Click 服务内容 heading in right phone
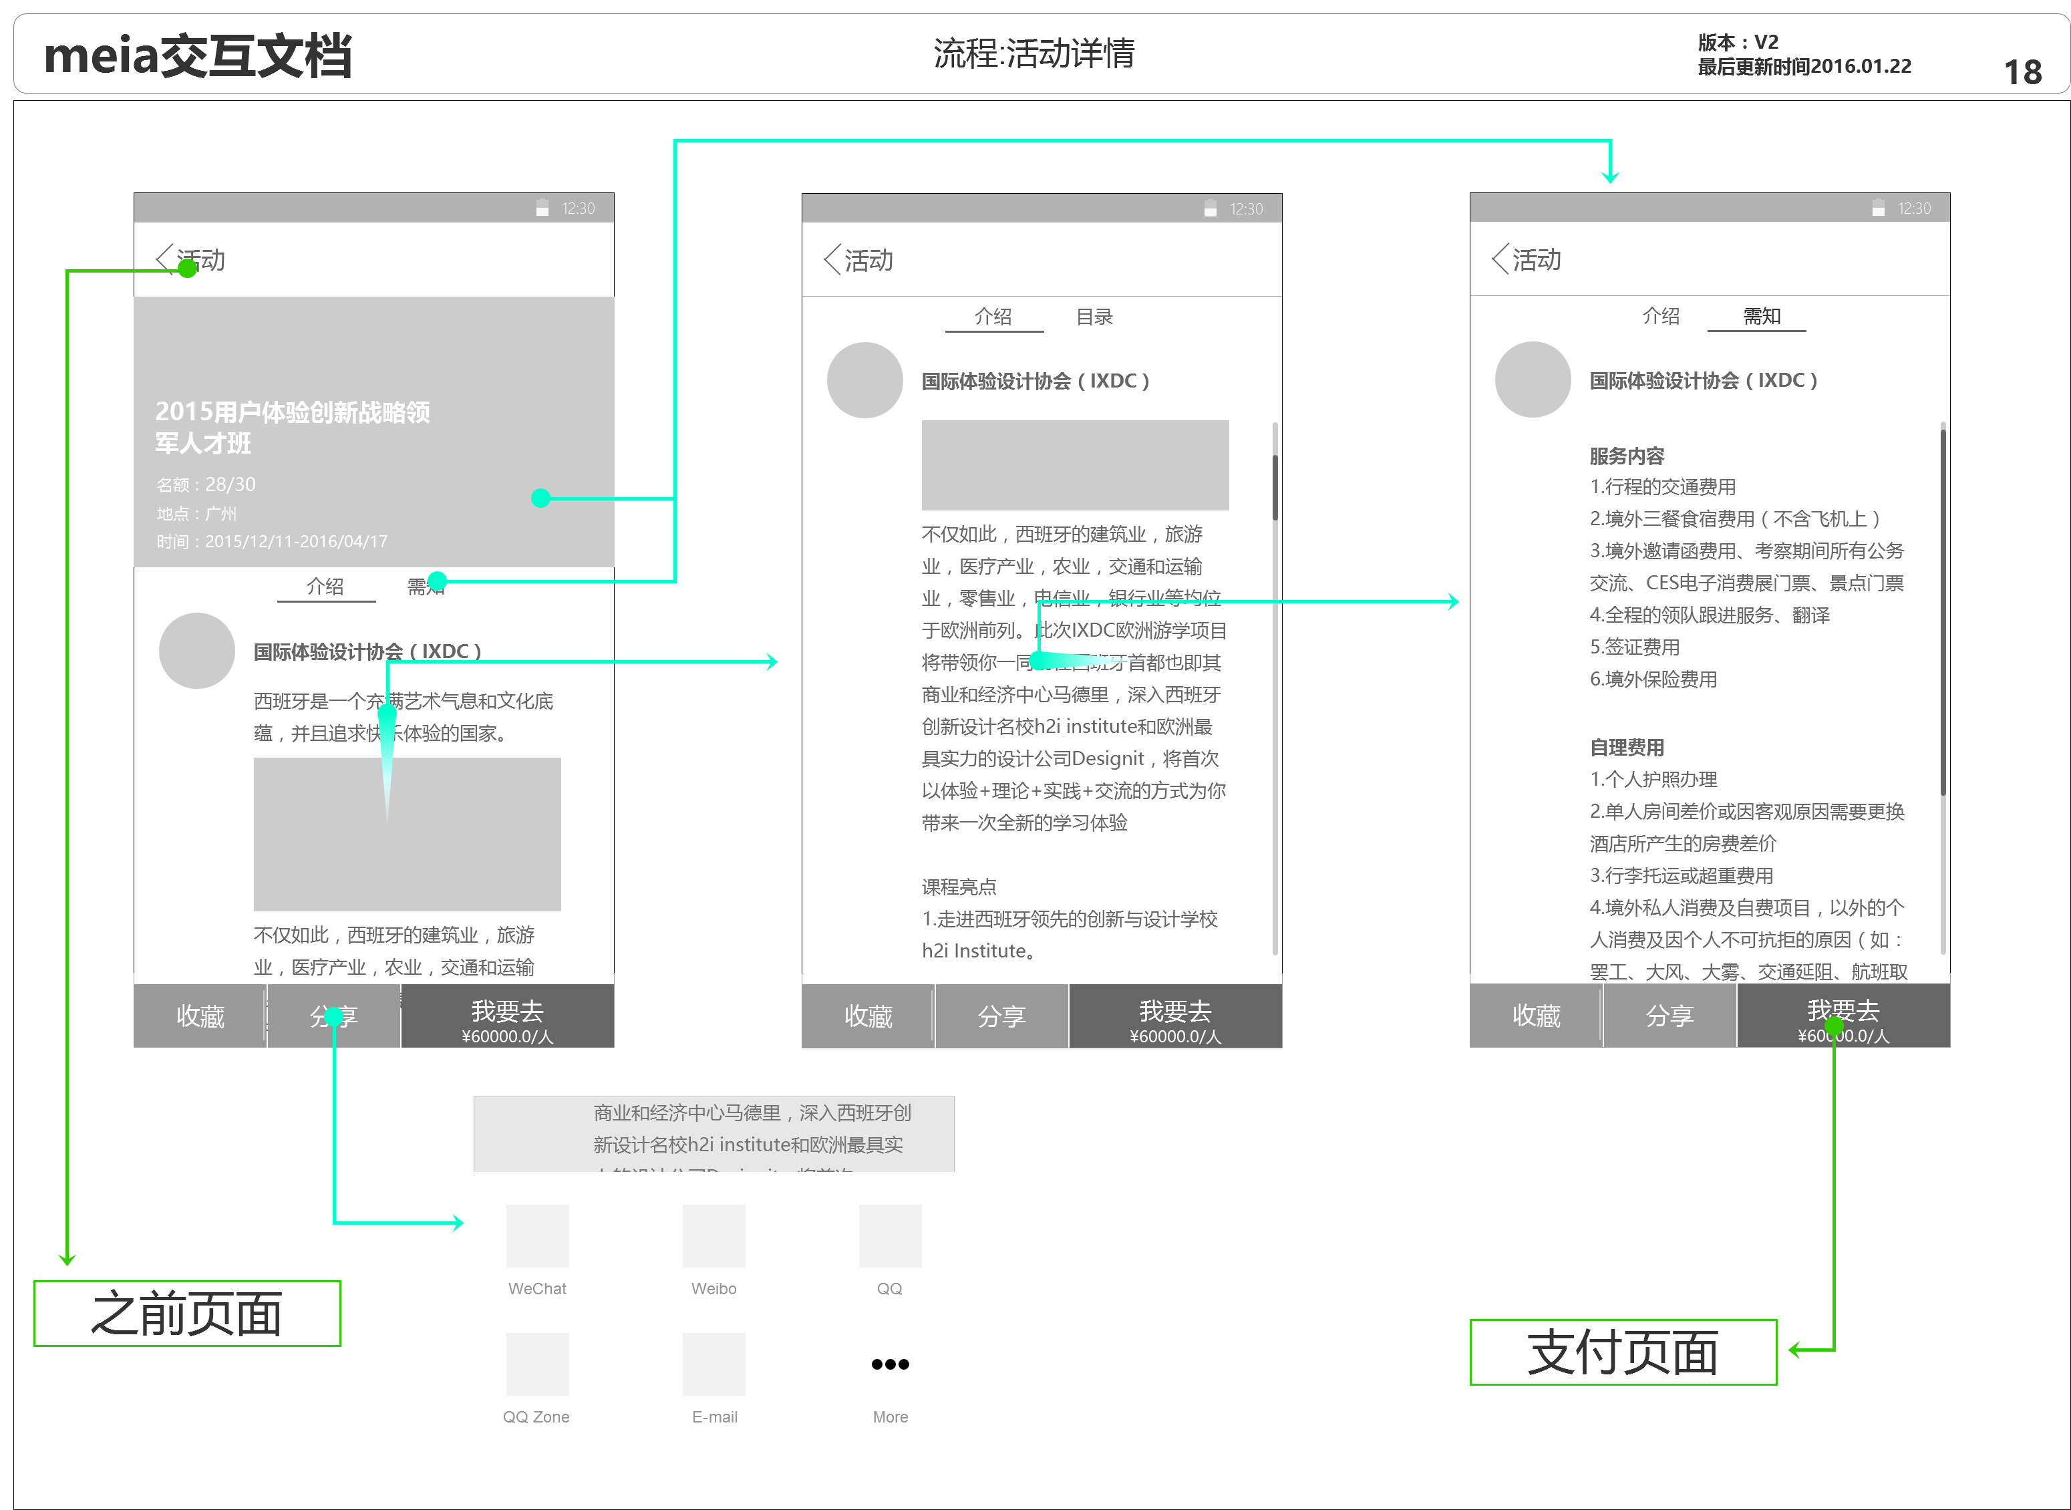The height and width of the screenshot is (1510, 2071). [1627, 455]
